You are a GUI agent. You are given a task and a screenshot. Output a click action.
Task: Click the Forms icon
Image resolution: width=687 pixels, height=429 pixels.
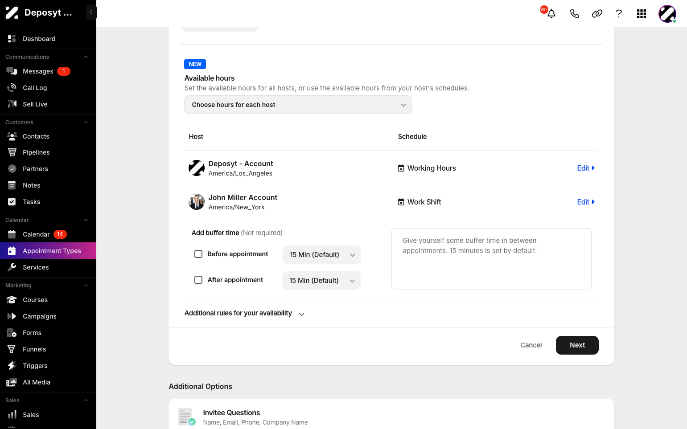point(12,333)
